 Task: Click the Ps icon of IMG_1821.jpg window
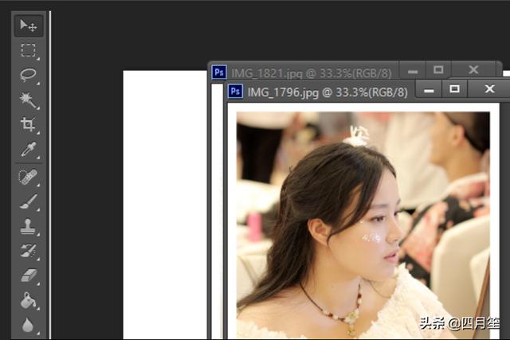(x=219, y=72)
